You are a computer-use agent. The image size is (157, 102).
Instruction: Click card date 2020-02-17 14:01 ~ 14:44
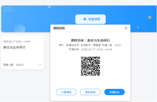tap(17, 42)
